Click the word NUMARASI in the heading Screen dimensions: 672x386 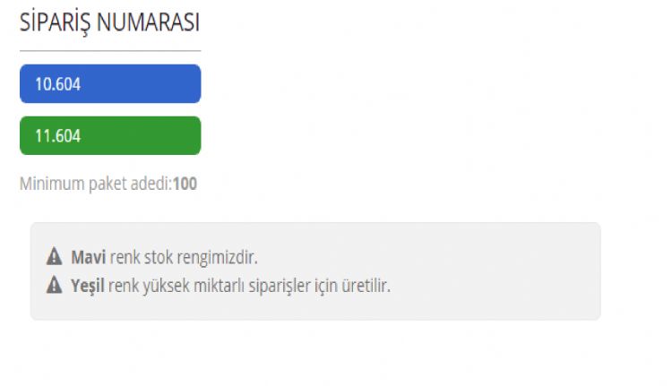pyautogui.click(x=148, y=22)
